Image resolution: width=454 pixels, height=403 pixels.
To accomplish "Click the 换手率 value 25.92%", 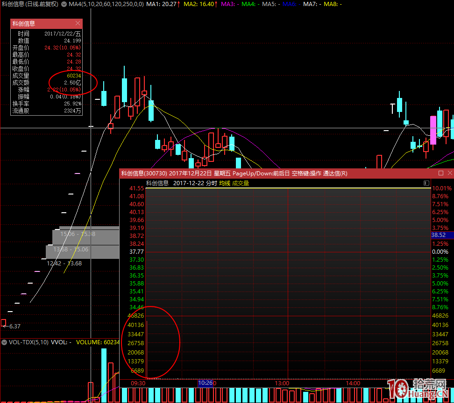I will coord(72,104).
